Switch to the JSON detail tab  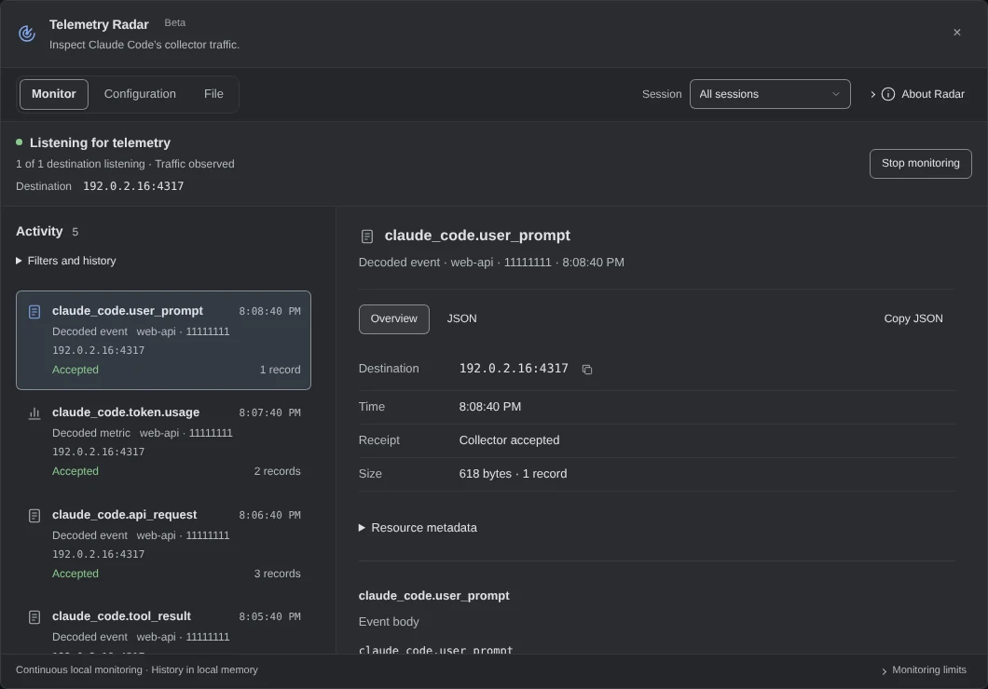[462, 319]
